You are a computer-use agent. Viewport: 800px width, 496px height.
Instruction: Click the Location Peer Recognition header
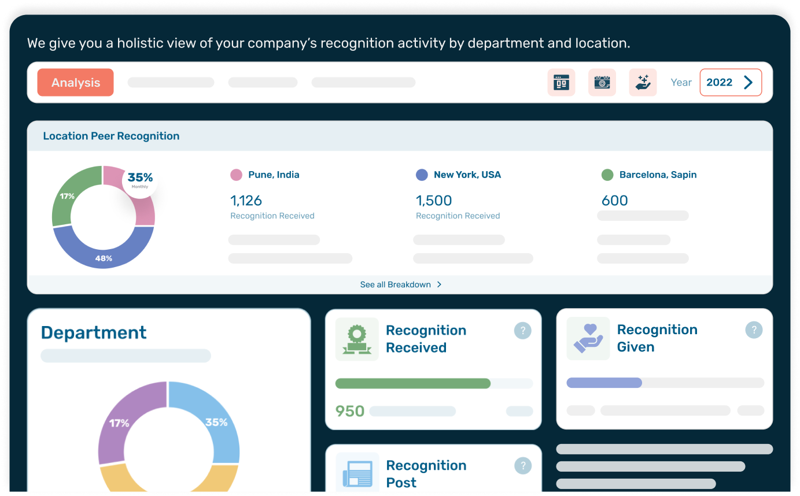[111, 136]
